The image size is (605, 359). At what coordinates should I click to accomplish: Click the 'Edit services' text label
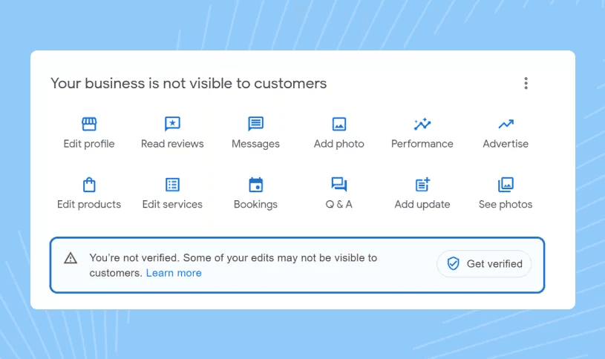pos(172,204)
